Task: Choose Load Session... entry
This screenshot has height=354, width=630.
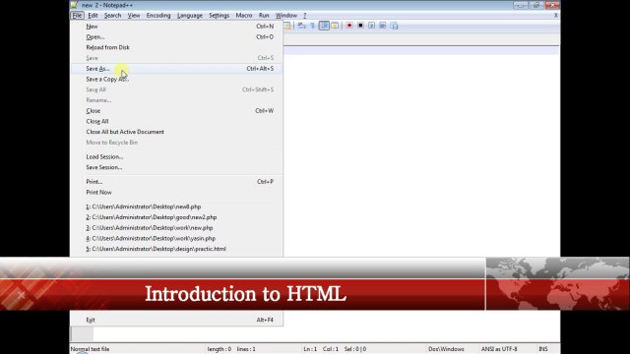Action: [x=177, y=157]
